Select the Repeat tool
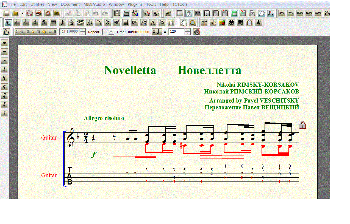 (126, 22)
